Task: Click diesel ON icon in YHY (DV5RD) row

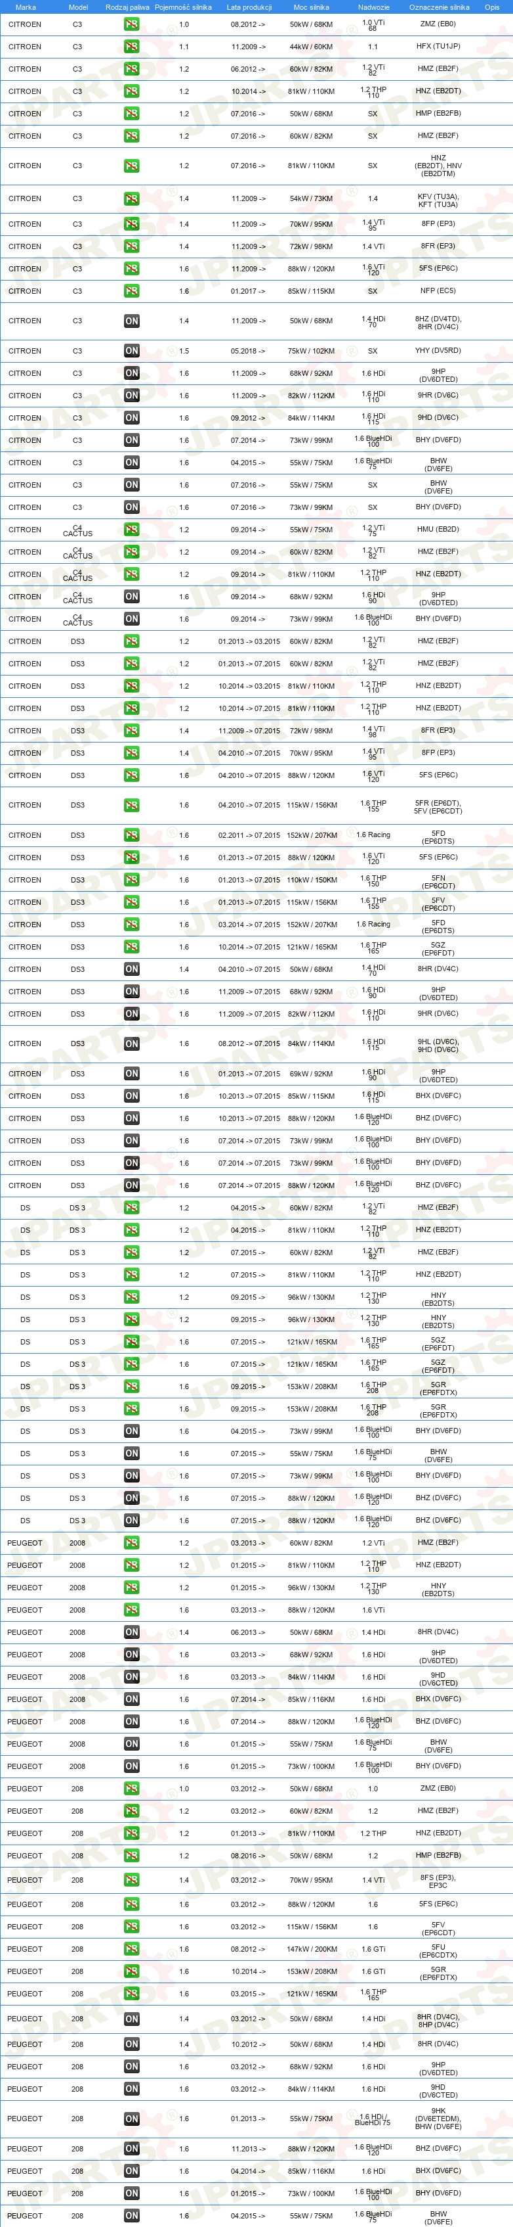Action: (x=131, y=351)
